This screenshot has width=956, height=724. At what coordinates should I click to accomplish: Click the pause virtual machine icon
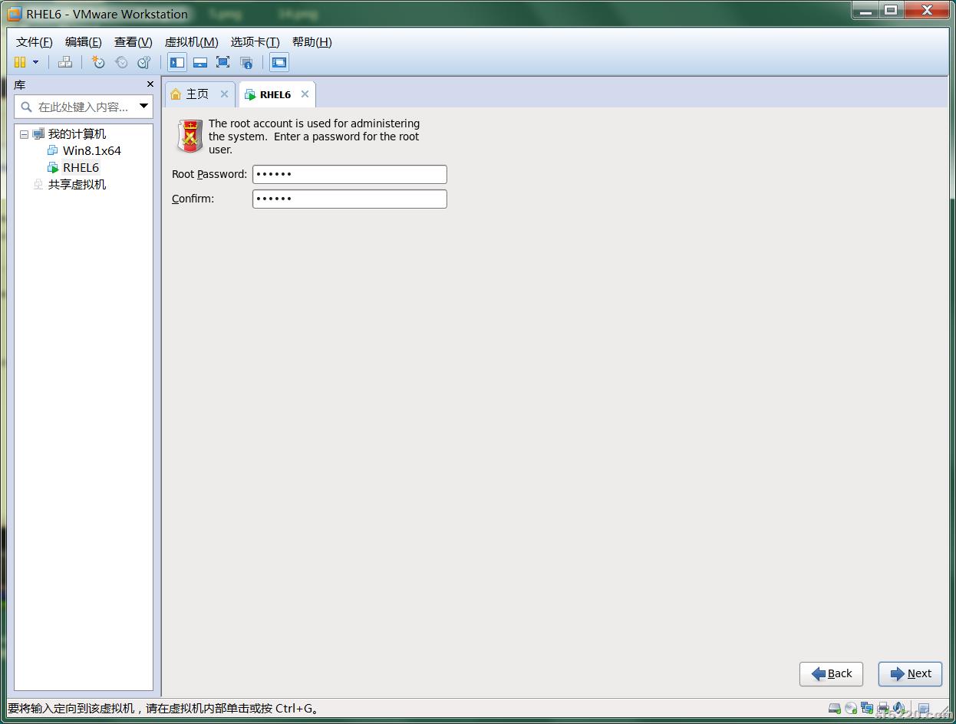(x=20, y=62)
